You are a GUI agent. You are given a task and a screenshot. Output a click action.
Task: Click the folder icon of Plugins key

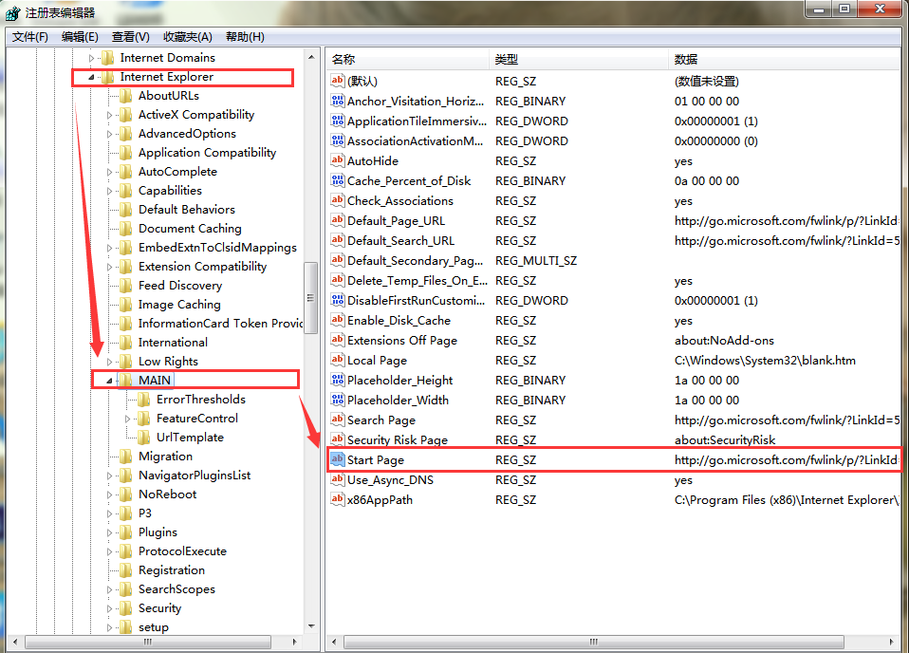click(x=125, y=532)
